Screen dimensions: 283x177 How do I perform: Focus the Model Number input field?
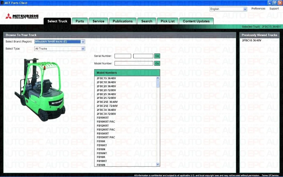pos(134,63)
